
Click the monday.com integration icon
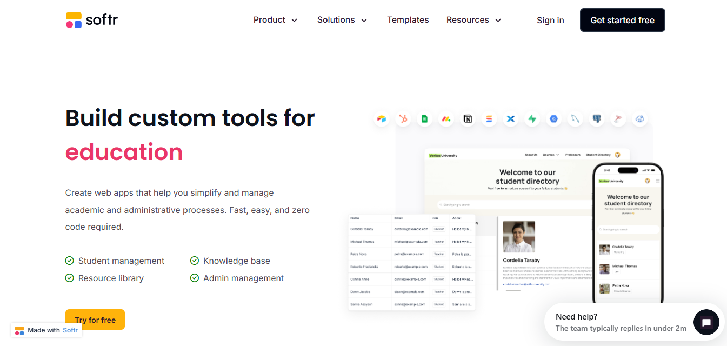click(446, 119)
